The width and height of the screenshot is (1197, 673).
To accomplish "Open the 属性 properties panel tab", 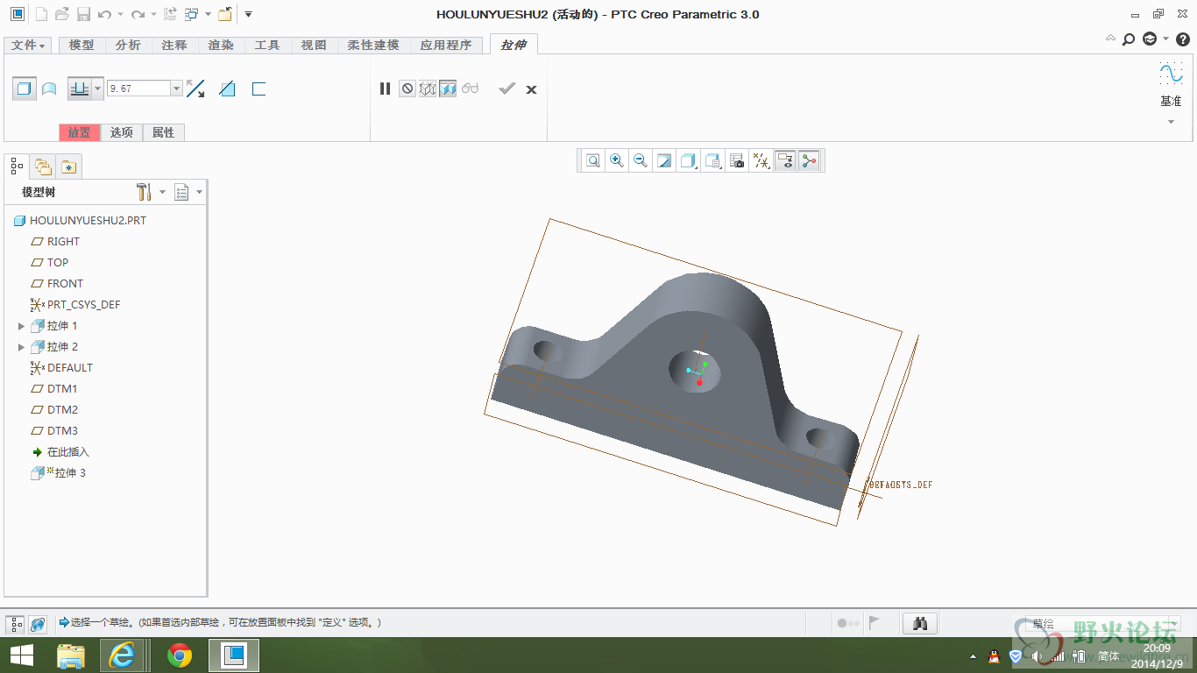I will [164, 132].
